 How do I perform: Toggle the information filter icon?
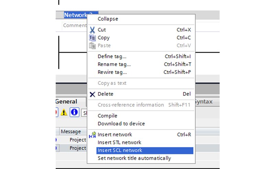click(74, 112)
